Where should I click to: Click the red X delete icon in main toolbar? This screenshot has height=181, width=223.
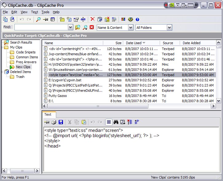click(x=92, y=19)
